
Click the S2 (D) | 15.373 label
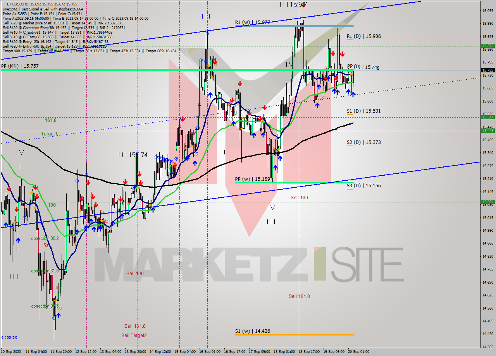[363, 142]
